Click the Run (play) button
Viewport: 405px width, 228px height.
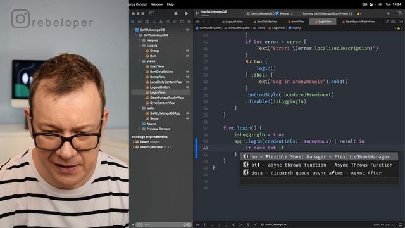point(186,13)
